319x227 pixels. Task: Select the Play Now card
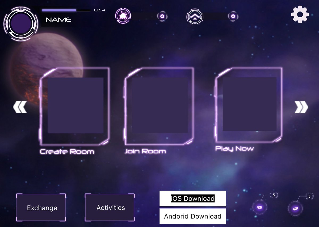[249, 105]
